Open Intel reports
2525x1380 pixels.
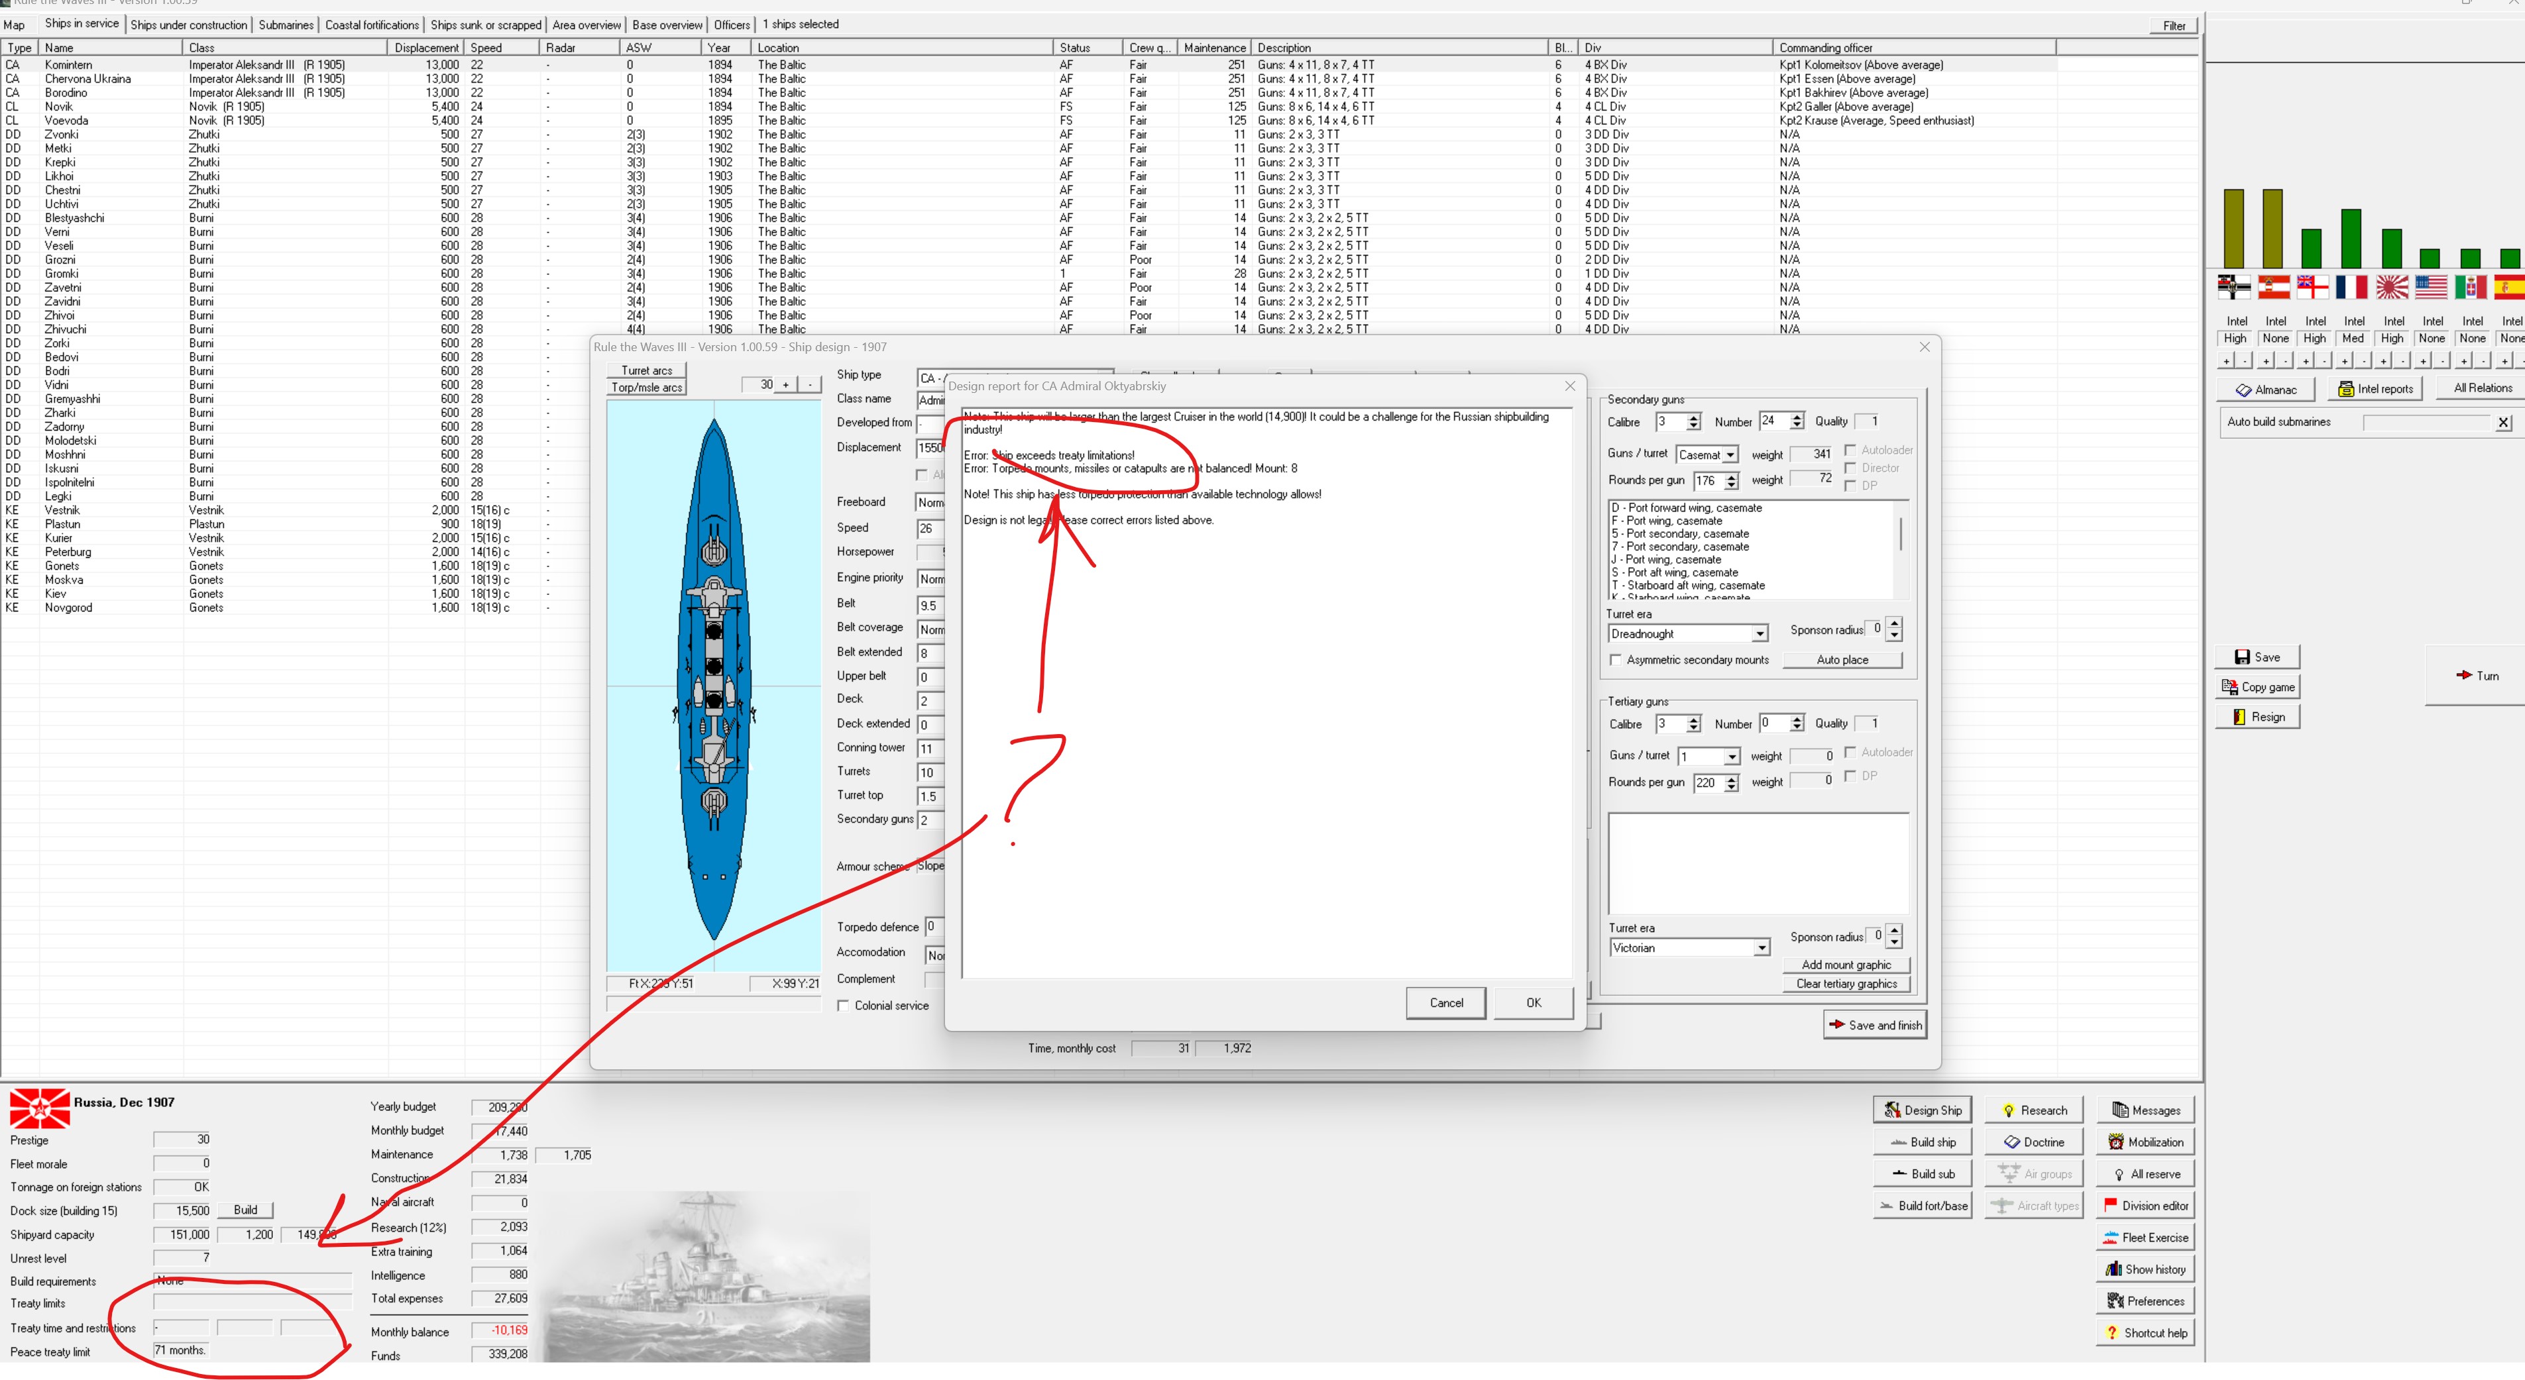(x=2374, y=388)
